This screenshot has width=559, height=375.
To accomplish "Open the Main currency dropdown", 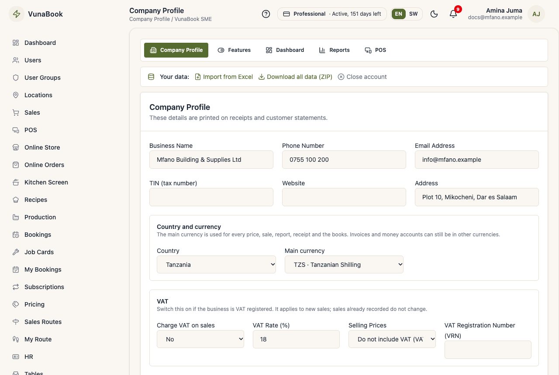I will click(344, 265).
